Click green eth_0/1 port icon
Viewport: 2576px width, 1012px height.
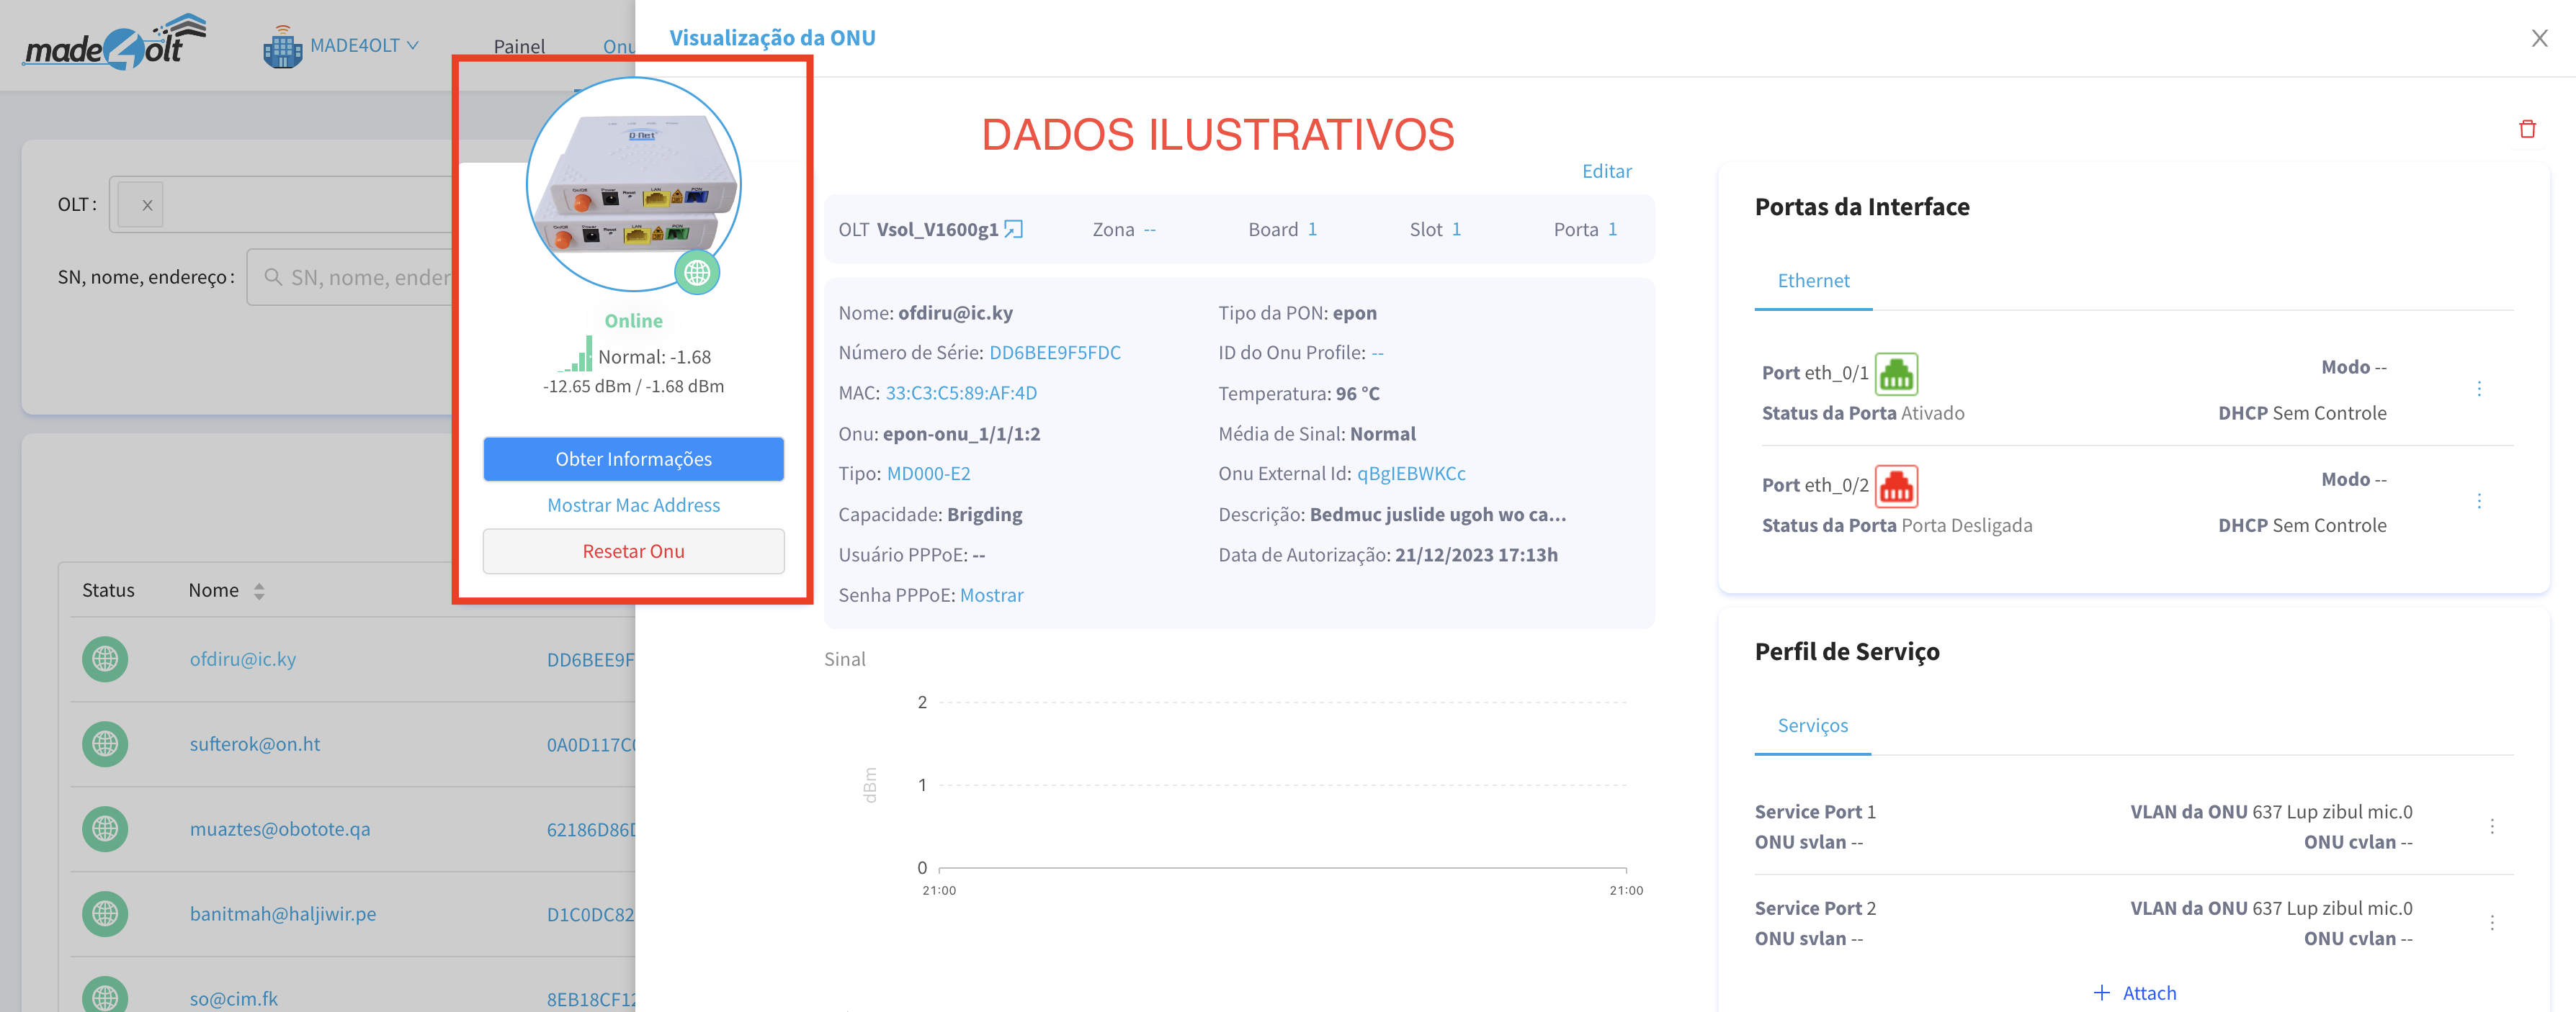point(1895,374)
